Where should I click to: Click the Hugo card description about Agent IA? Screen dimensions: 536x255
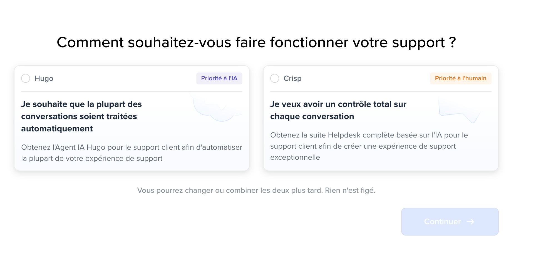coord(132,153)
